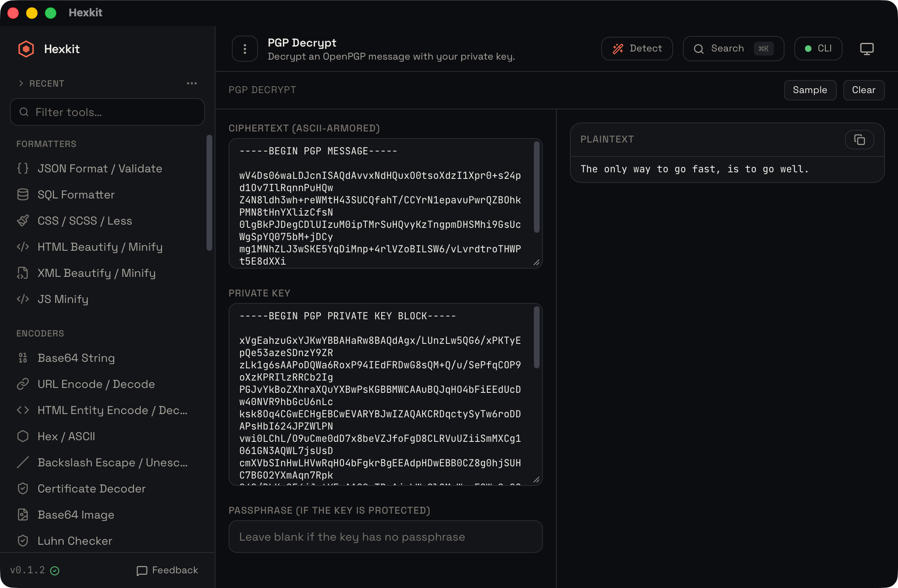
Task: Click the PGP Decrypt heading
Action: tap(302, 43)
